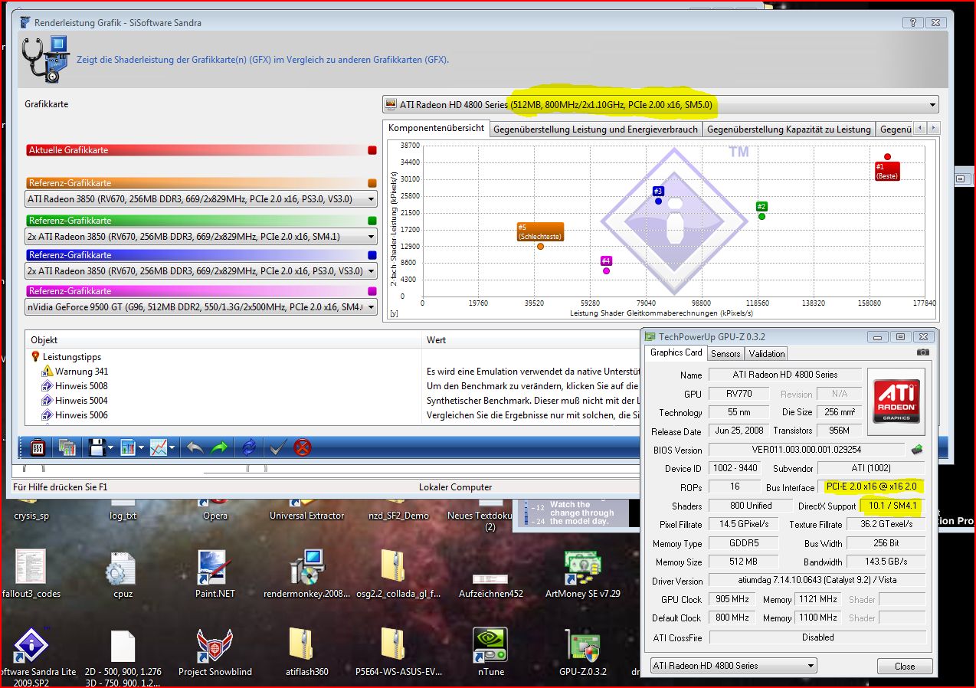Click the #1 (Beste) chart data label
The image size is (976, 688).
[887, 172]
